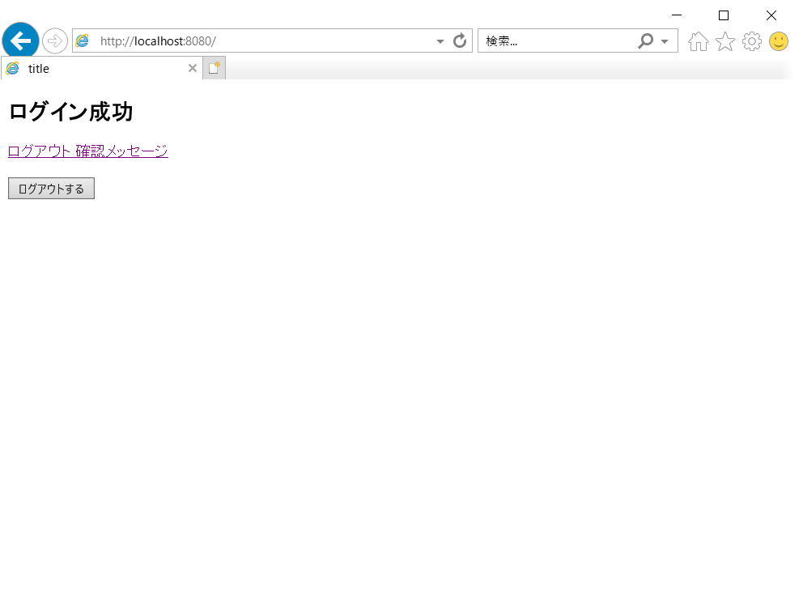
Task: Go to the home page icon
Action: tap(698, 41)
